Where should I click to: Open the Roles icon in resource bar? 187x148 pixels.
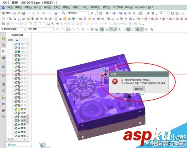[x=3, y=110]
